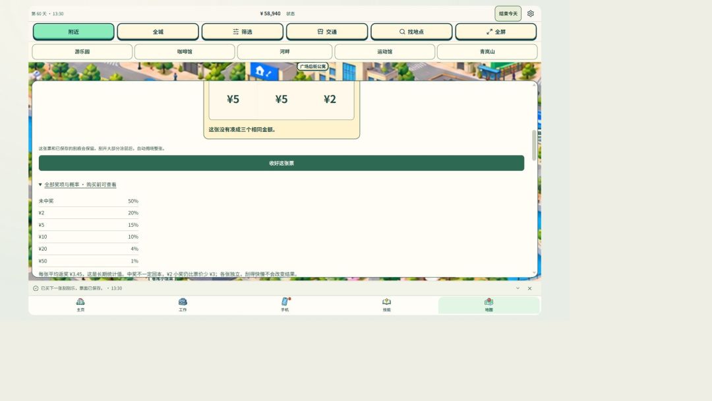Open the 筛选 filter options
This screenshot has height=401, width=712.
click(x=243, y=32)
